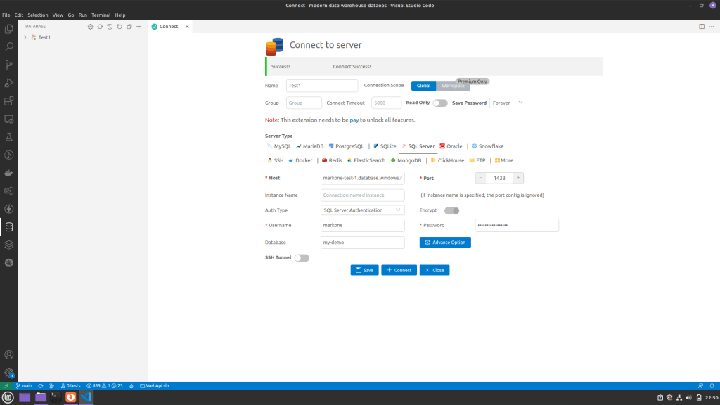This screenshot has height=405, width=720.
Task: Open the Testing flask view
Action: pos(9,137)
